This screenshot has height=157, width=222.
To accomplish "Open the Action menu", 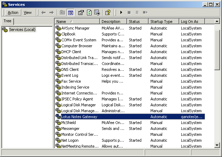I will coord(13,13).
